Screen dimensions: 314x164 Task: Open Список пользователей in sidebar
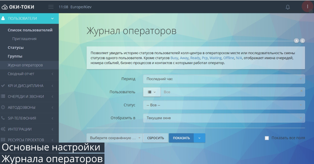coord(30,30)
